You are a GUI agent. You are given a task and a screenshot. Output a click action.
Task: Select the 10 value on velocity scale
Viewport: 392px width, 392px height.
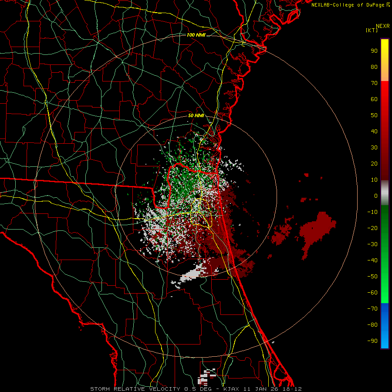tap(374, 180)
